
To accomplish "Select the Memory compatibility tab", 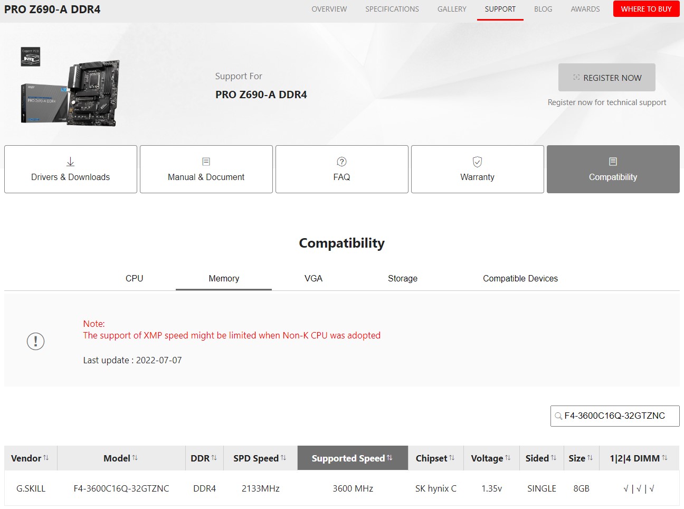I will coord(224,278).
